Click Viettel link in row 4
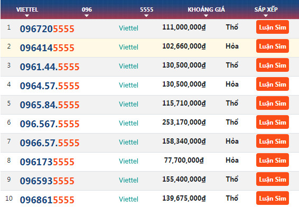 tap(128, 85)
